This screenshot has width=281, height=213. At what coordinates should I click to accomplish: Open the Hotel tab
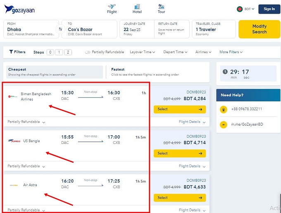click(x=137, y=9)
